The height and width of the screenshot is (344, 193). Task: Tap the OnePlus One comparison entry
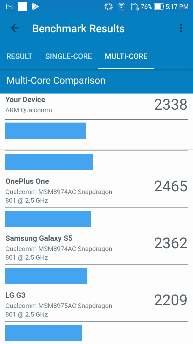[96, 191]
